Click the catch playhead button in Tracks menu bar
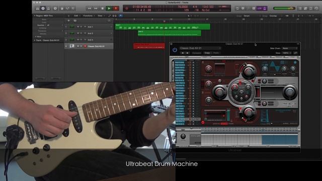The image size is (322, 181). pyautogui.click(x=121, y=16)
